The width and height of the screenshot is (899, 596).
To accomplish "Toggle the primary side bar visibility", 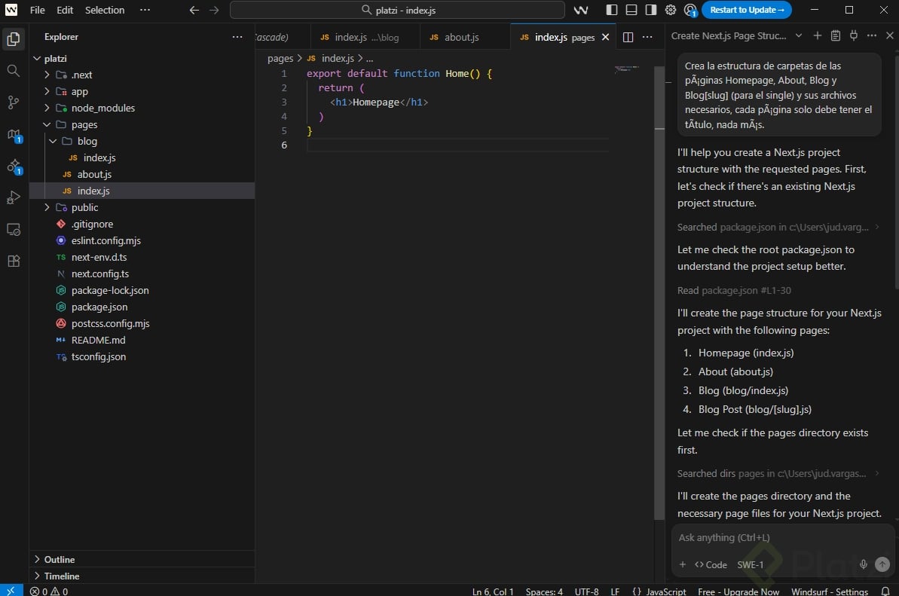I will (612, 10).
